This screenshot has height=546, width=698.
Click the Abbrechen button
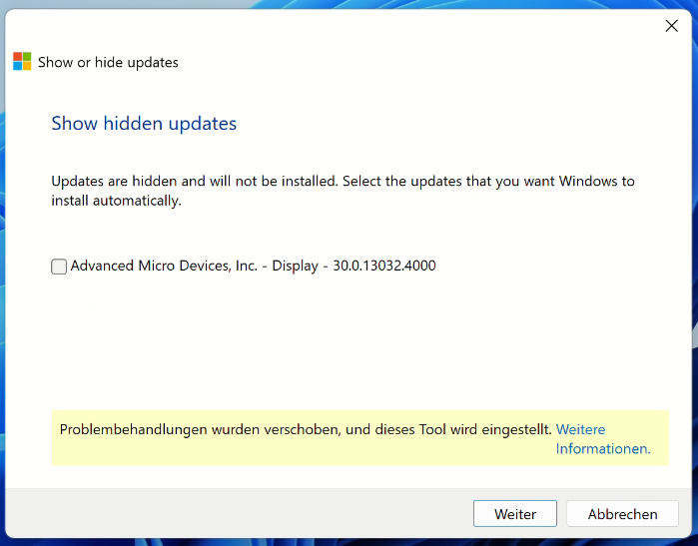[622, 513]
